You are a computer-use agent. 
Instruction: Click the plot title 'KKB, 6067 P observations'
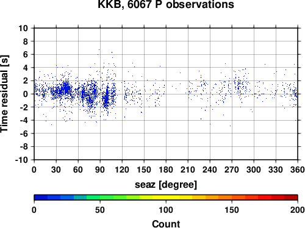[166, 4]
